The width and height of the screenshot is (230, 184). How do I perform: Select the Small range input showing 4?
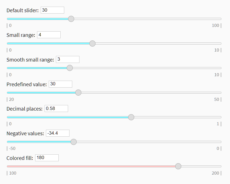49,35
